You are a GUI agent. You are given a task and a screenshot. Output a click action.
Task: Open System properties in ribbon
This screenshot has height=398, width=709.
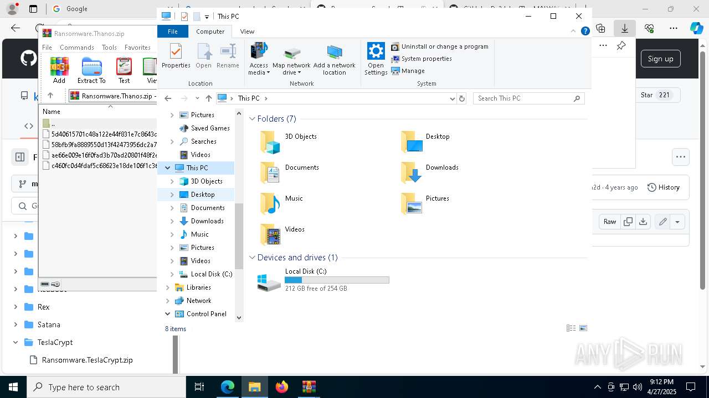click(422, 59)
